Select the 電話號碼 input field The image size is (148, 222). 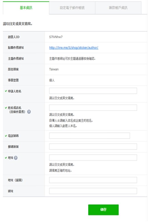(90, 136)
